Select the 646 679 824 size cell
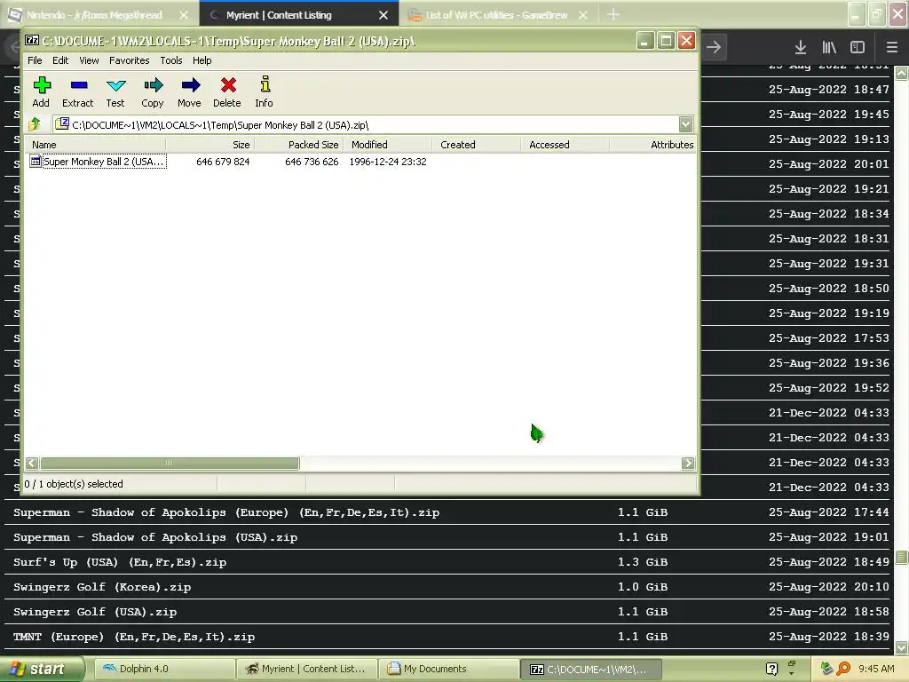The image size is (909, 682). (223, 162)
